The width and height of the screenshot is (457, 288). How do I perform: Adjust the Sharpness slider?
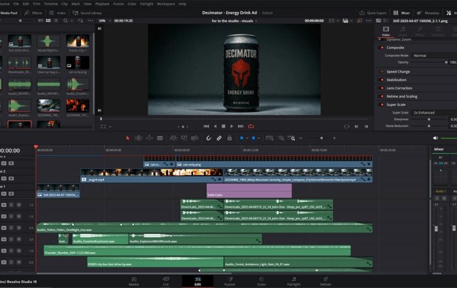[429, 120]
